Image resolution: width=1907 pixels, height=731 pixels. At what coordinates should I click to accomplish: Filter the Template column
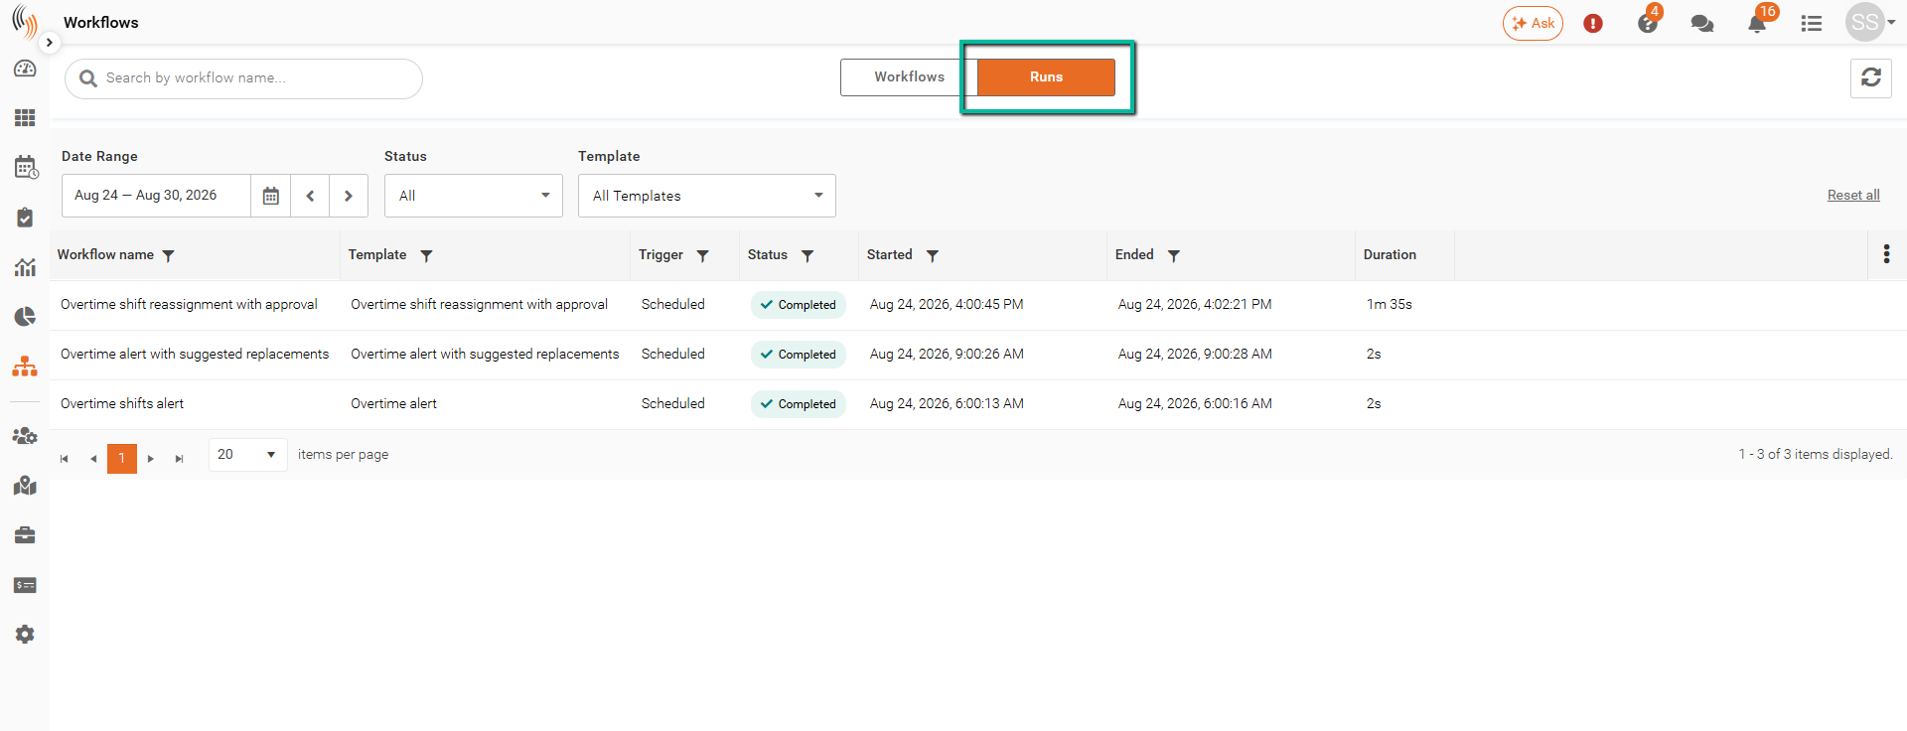pos(426,255)
